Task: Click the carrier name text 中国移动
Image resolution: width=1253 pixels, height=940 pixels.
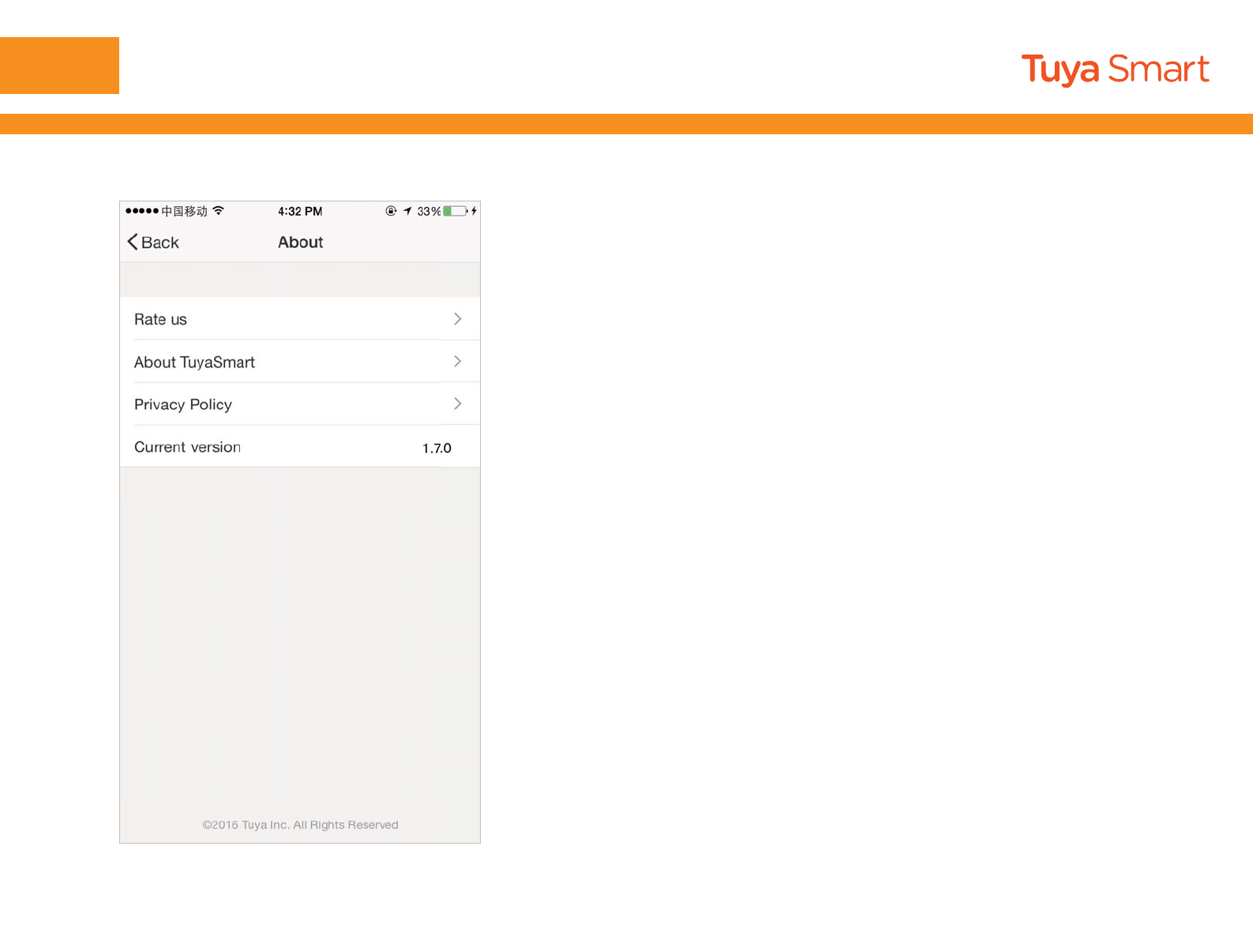Action: click(185, 211)
